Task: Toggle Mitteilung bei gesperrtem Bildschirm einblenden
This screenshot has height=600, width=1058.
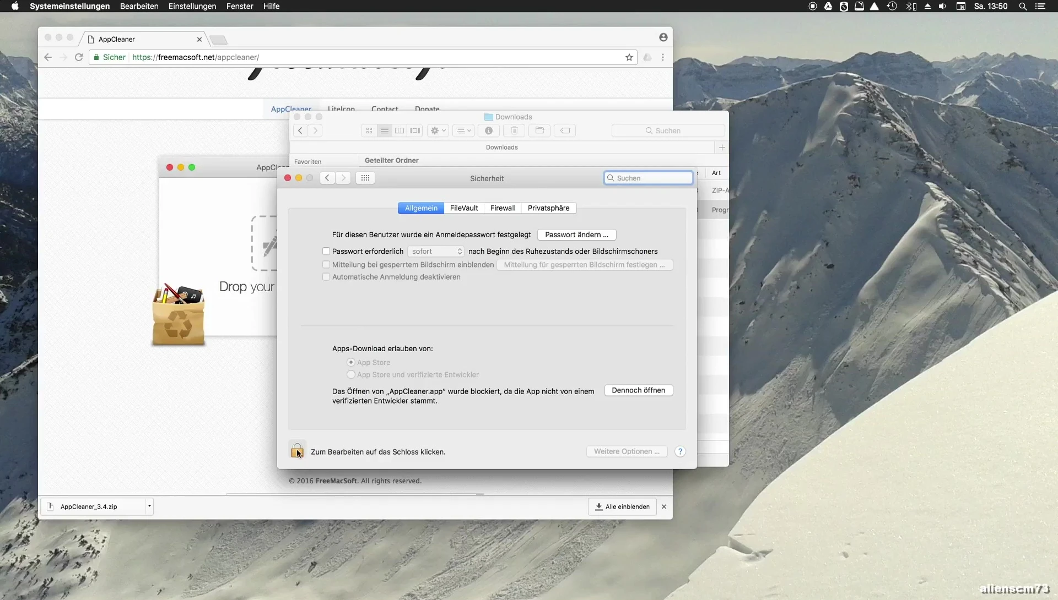Action: pyautogui.click(x=326, y=264)
